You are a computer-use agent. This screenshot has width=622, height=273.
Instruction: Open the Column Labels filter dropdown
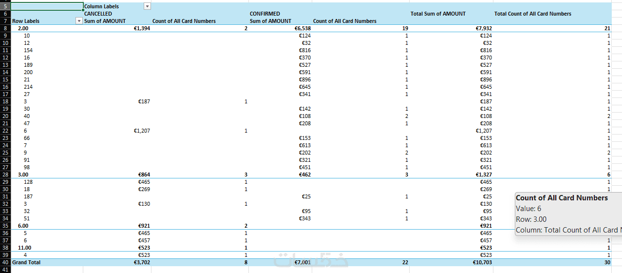147,6
